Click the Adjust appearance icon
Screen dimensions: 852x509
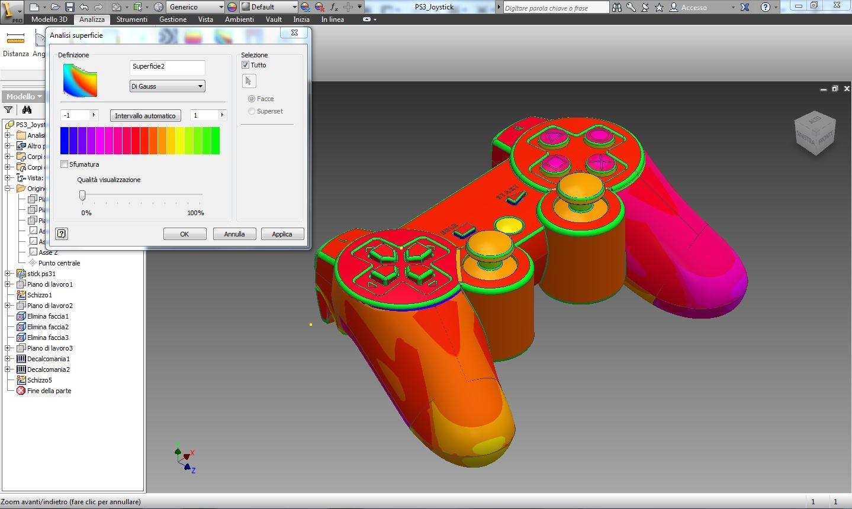[305, 7]
